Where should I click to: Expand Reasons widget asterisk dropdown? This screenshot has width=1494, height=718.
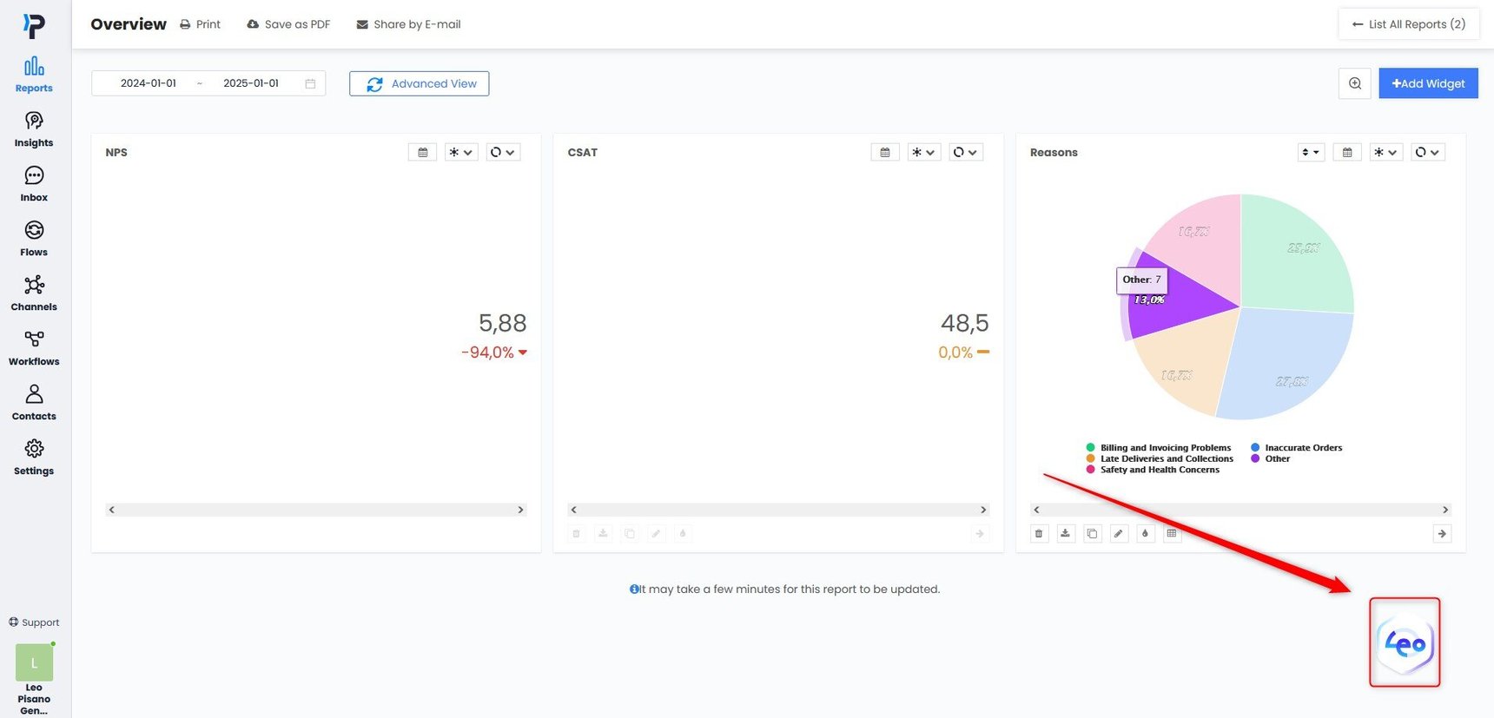[1386, 152]
